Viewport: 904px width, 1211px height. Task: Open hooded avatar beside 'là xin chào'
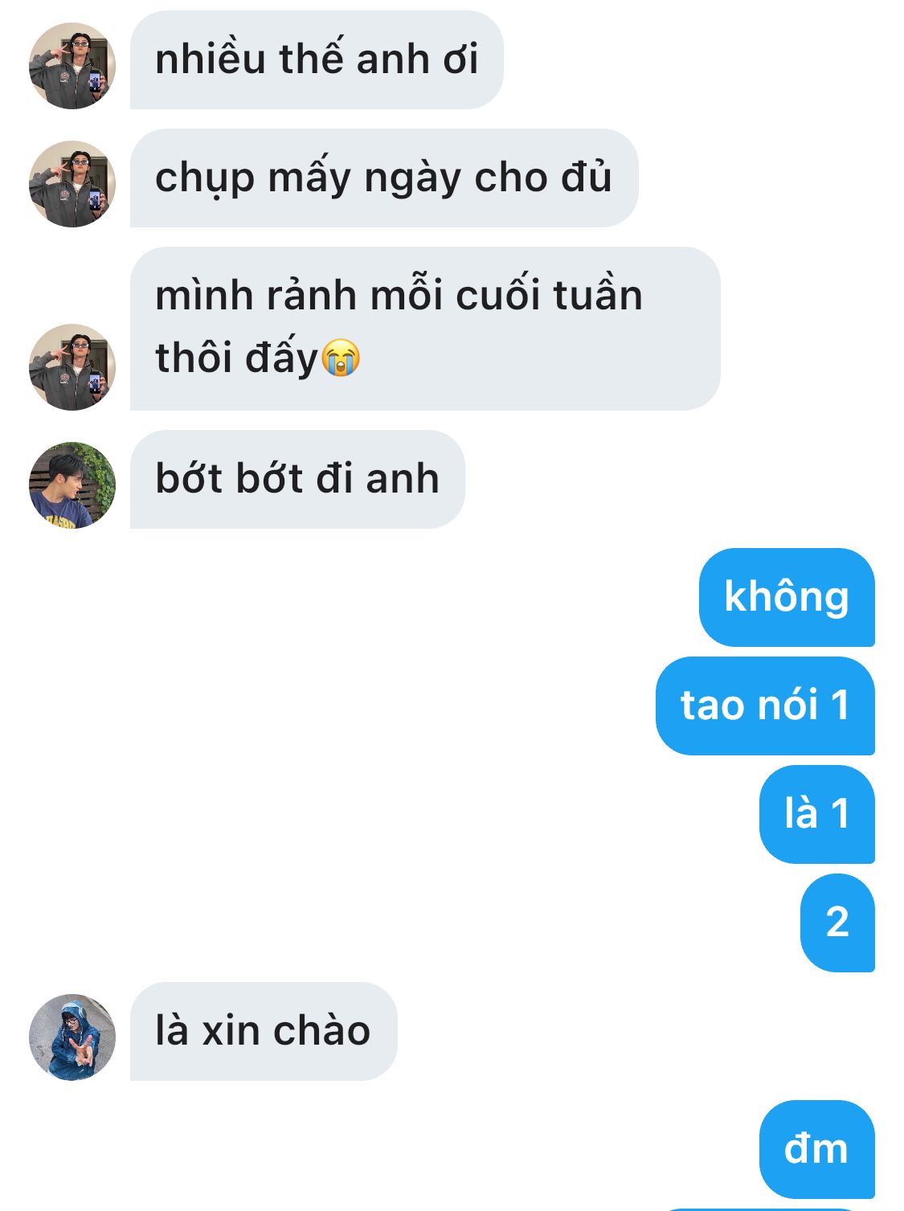[x=72, y=1037]
